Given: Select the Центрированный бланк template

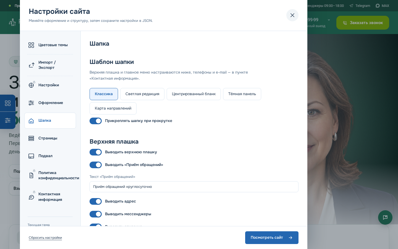Looking at the screenshot, I should (194, 94).
